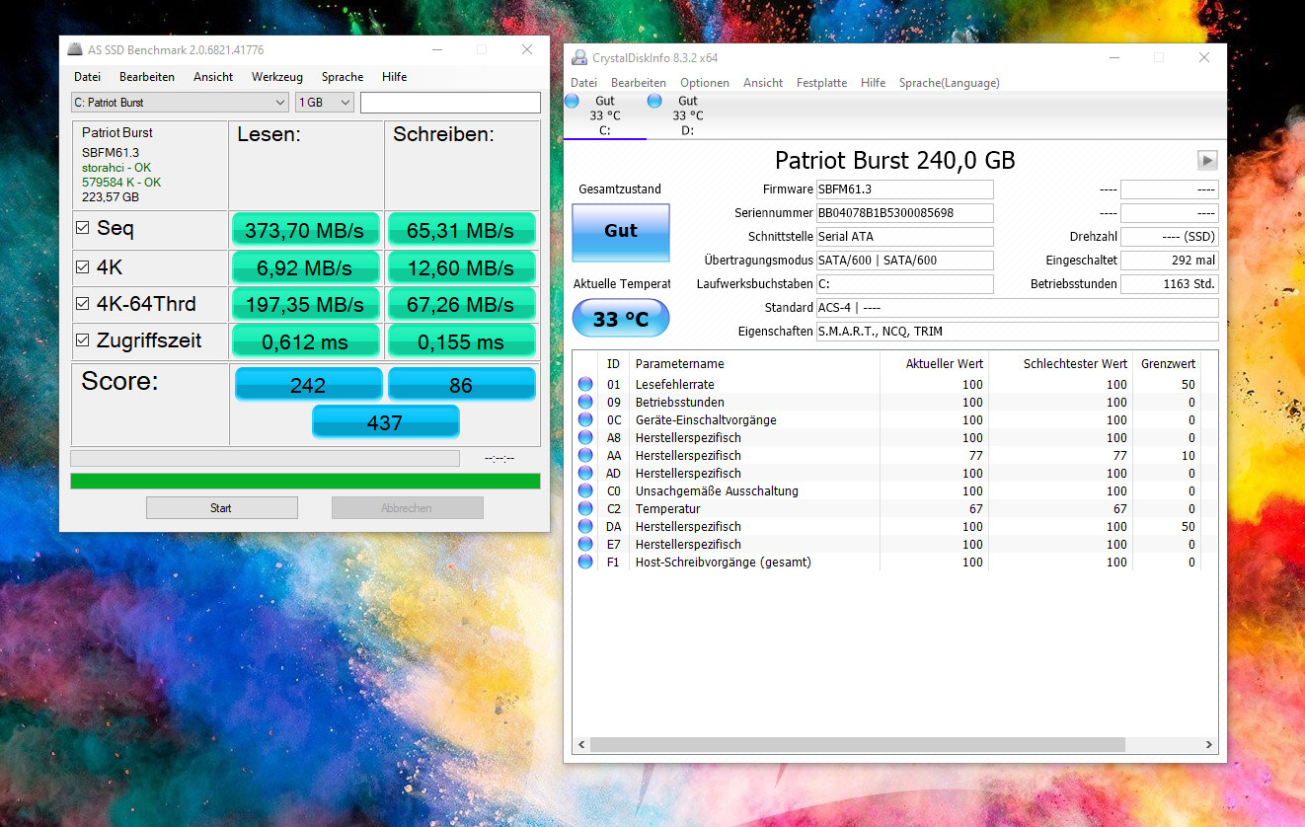The image size is (1305, 827).
Task: Open Werkzeug menu in AS SSD Benchmark
Action: point(277,77)
